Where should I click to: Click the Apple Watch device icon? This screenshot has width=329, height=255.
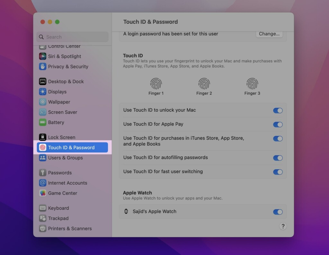pyautogui.click(x=126, y=211)
